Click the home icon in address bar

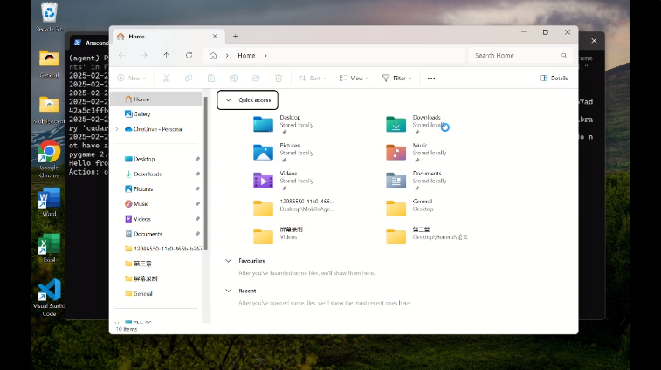click(x=213, y=56)
